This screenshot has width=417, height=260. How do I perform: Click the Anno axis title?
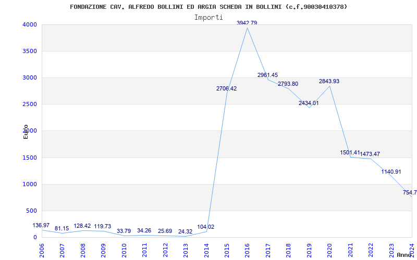point(404,255)
